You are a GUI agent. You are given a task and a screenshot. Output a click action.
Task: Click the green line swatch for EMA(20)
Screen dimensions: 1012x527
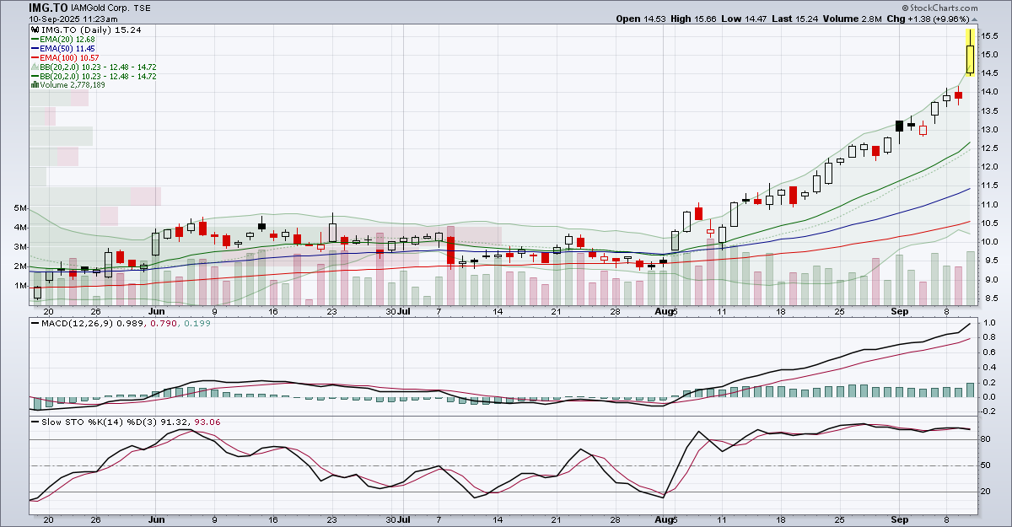(x=35, y=40)
